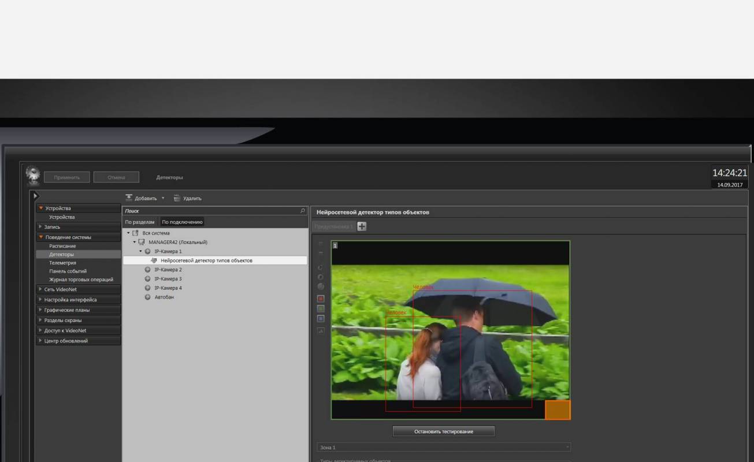Open Журнал торговых операций in the sidebar
Screen dimensions: 754x462
(x=81, y=280)
